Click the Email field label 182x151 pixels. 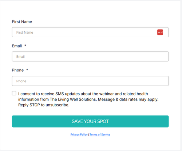(17, 46)
